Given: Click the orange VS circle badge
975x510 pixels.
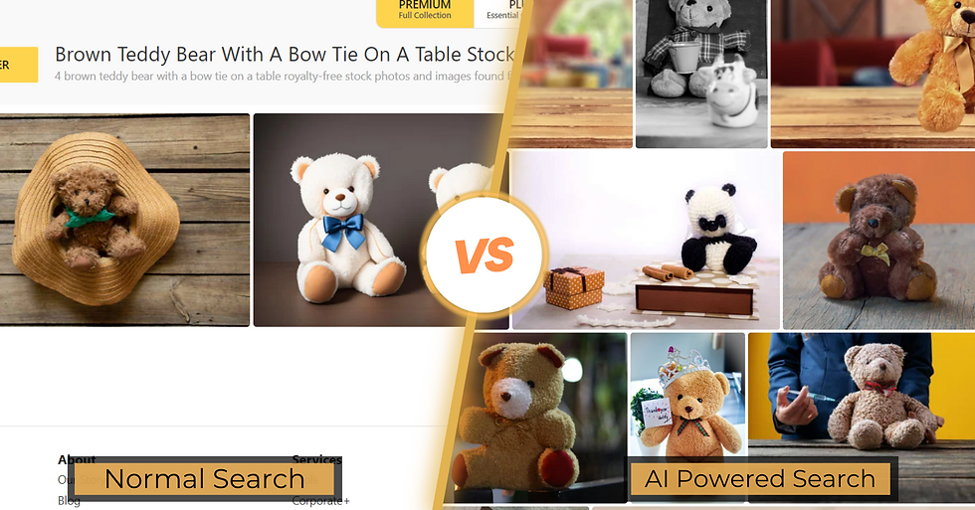Looking at the screenshot, I should coord(485,255).
